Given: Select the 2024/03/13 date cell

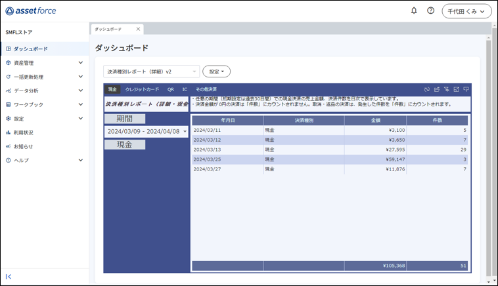Looking at the screenshot, I should 228,150.
